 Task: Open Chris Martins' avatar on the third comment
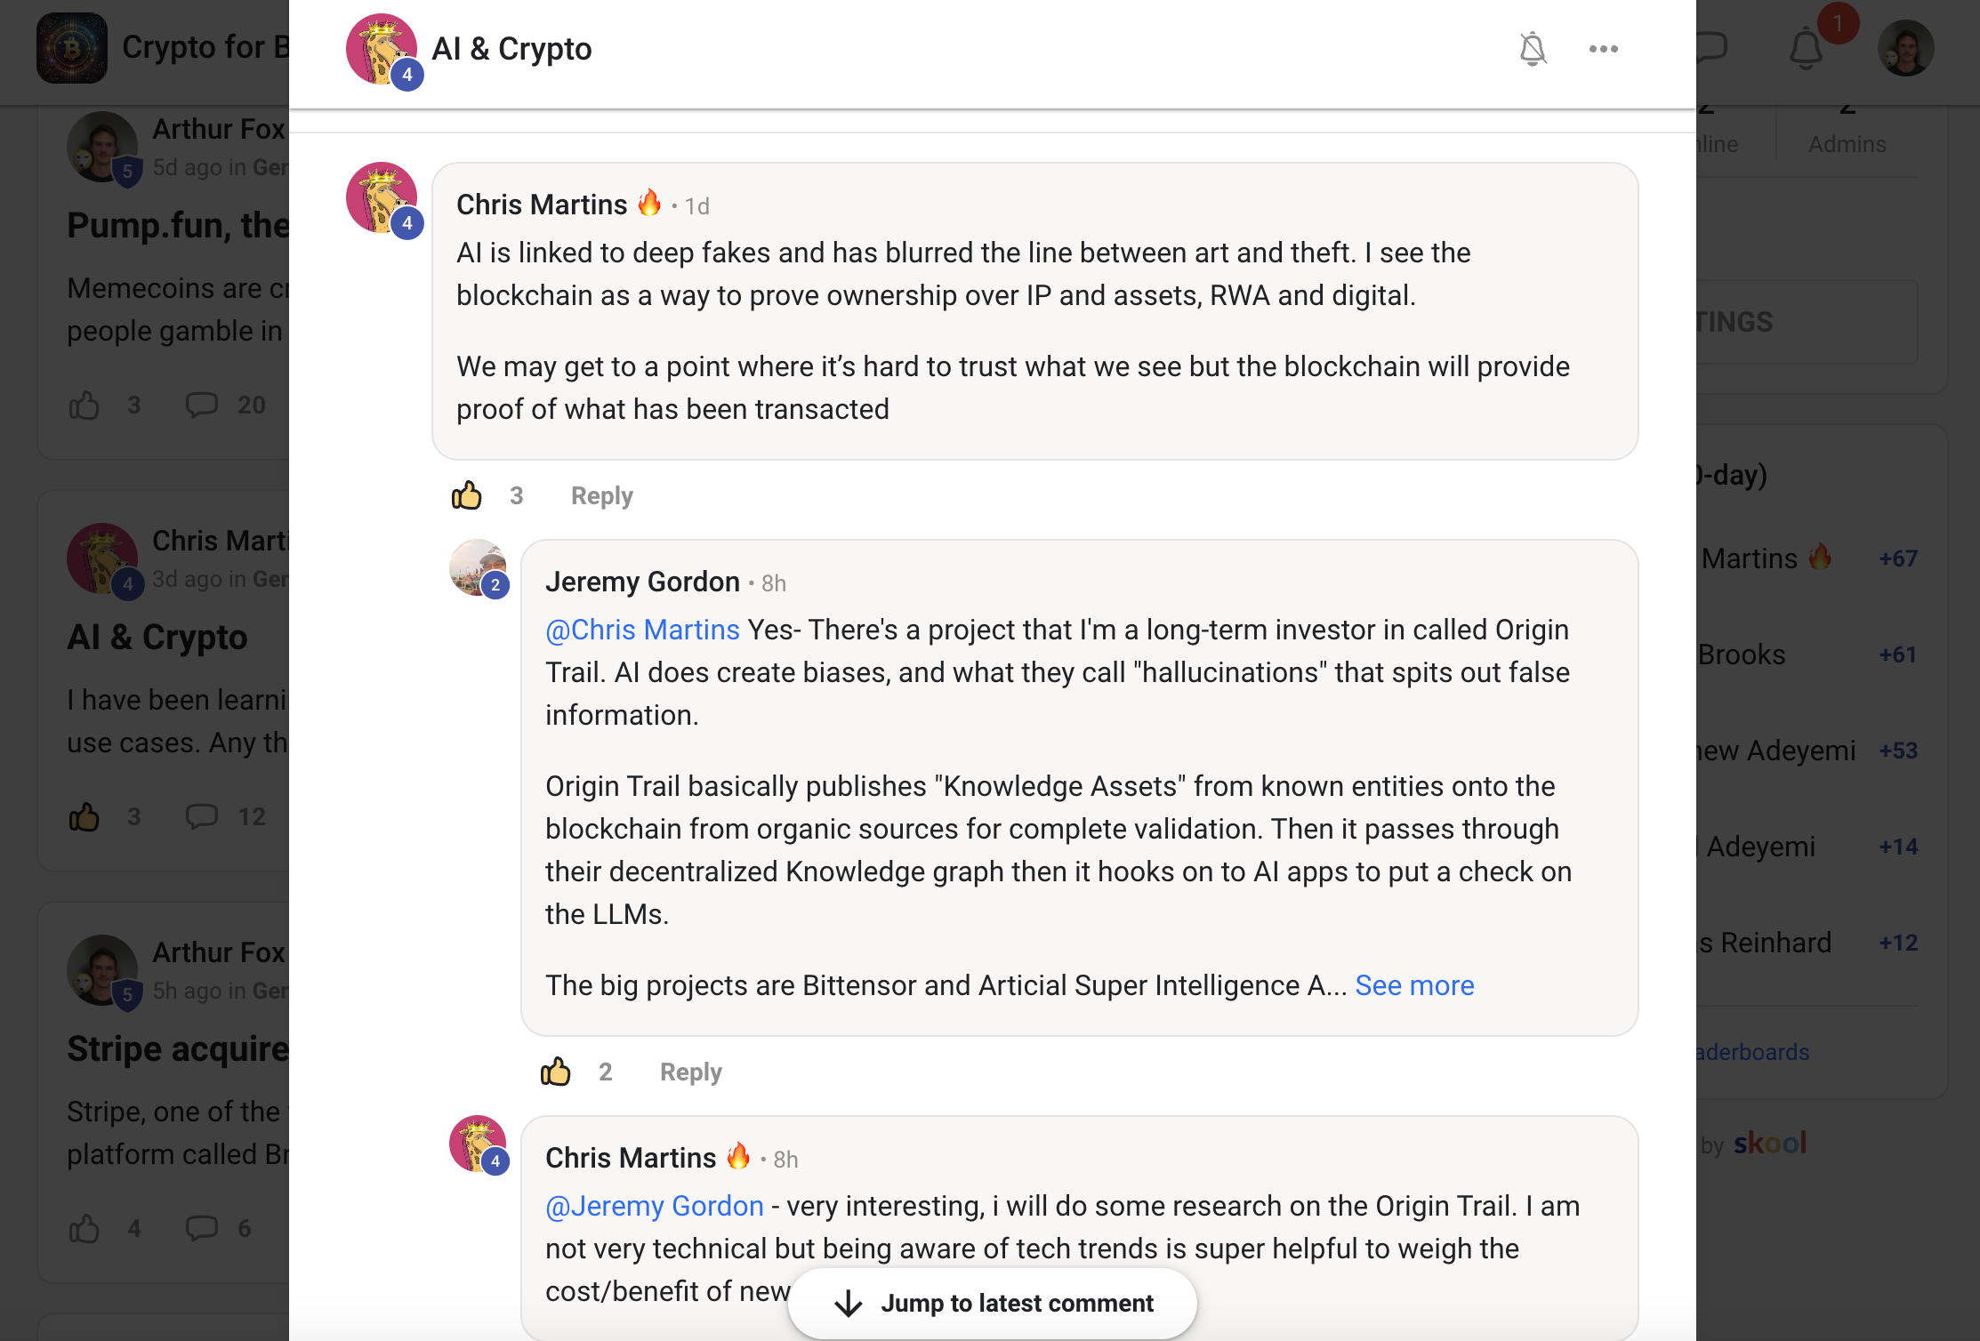[x=479, y=1144]
